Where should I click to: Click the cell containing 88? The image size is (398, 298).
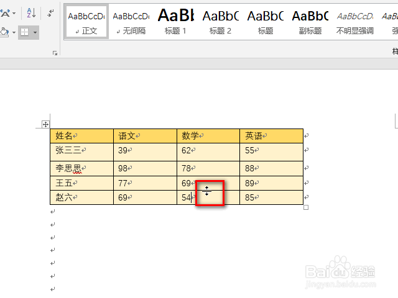(272, 168)
